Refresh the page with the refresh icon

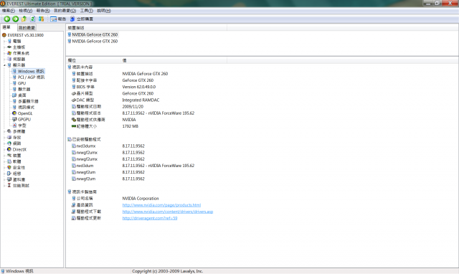tap(32, 19)
